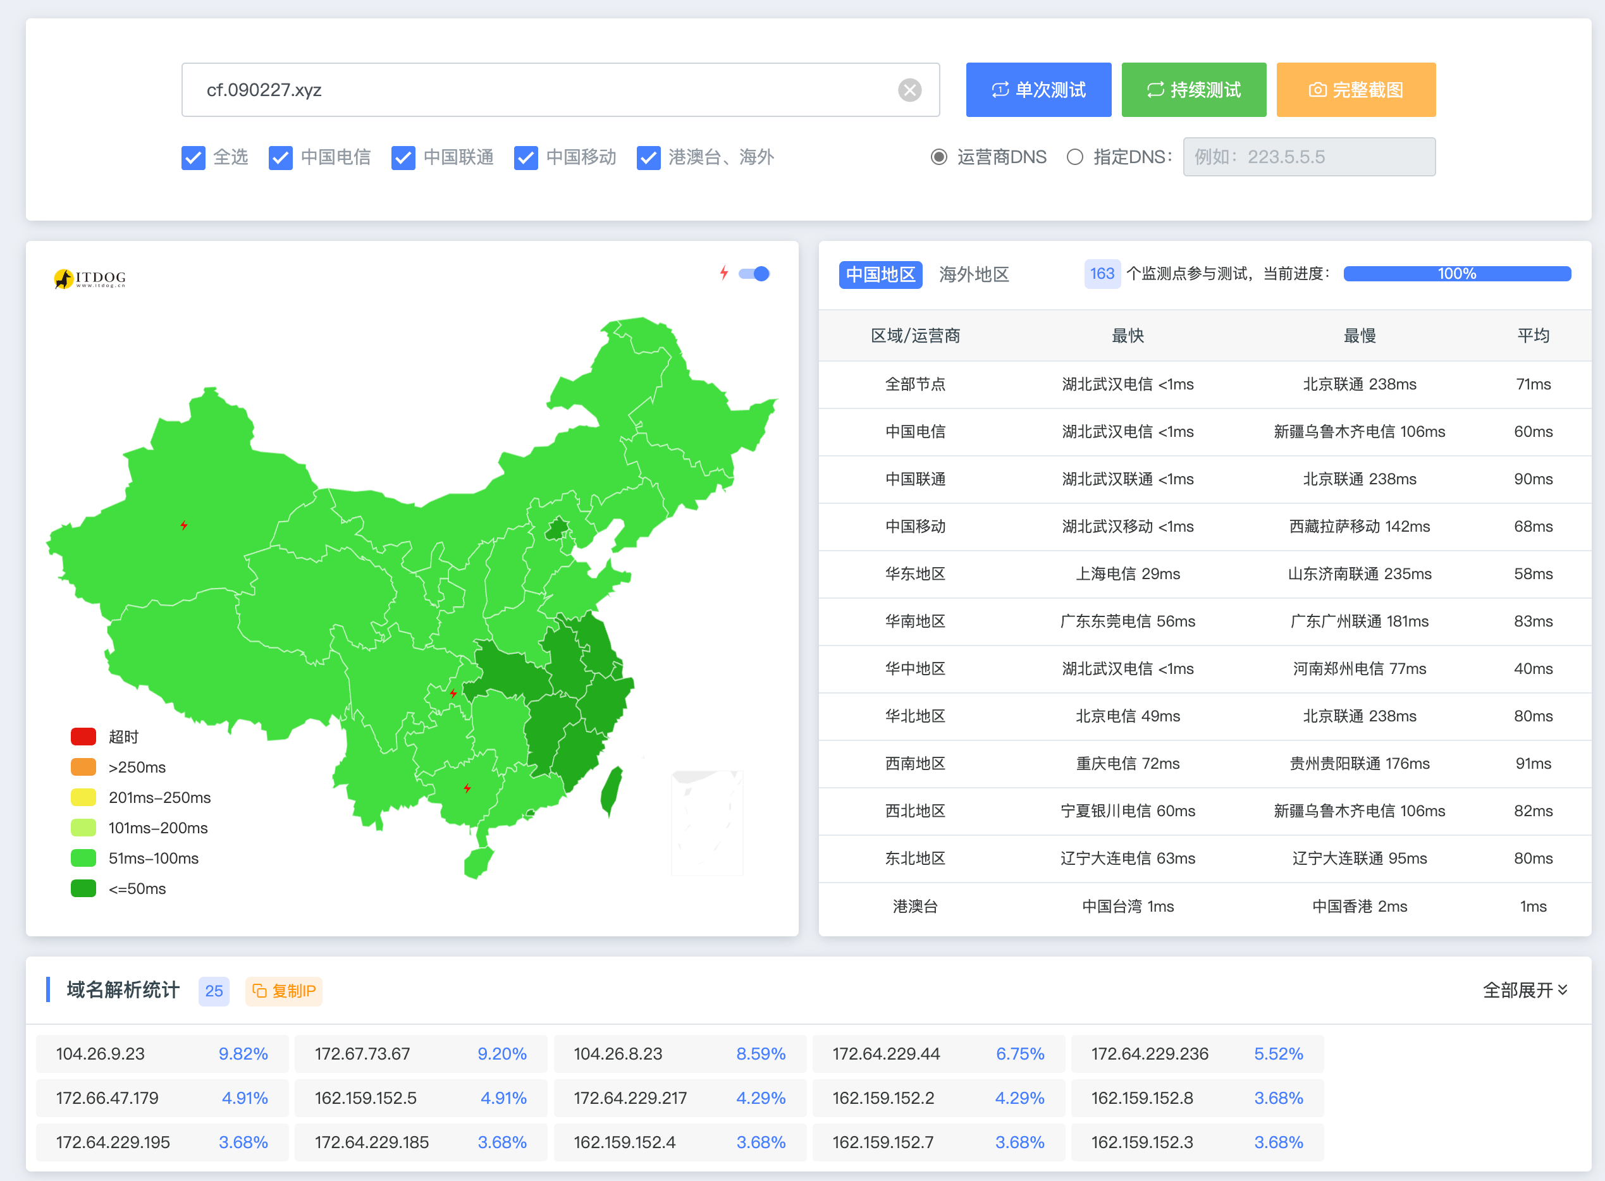
Task: Select the 华南地区 row label
Action: [915, 621]
